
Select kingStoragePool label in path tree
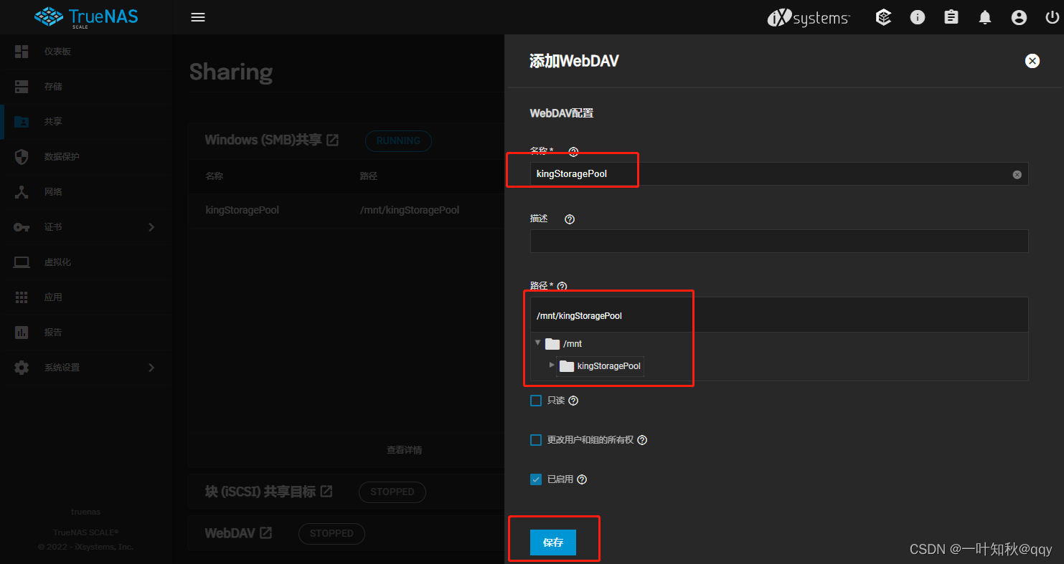[x=608, y=366]
